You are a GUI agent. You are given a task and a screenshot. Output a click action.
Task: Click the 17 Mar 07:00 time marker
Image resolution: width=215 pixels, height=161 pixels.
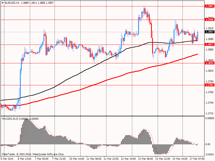[x=197, y=159]
